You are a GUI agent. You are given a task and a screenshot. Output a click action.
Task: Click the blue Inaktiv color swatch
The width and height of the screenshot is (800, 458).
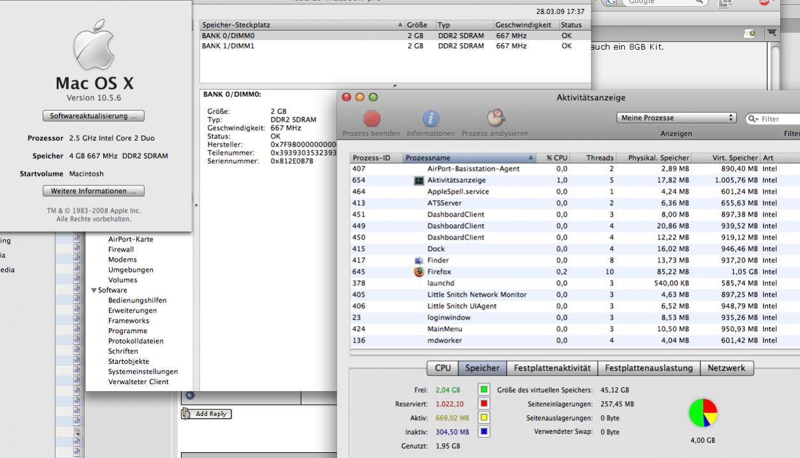pos(484,432)
